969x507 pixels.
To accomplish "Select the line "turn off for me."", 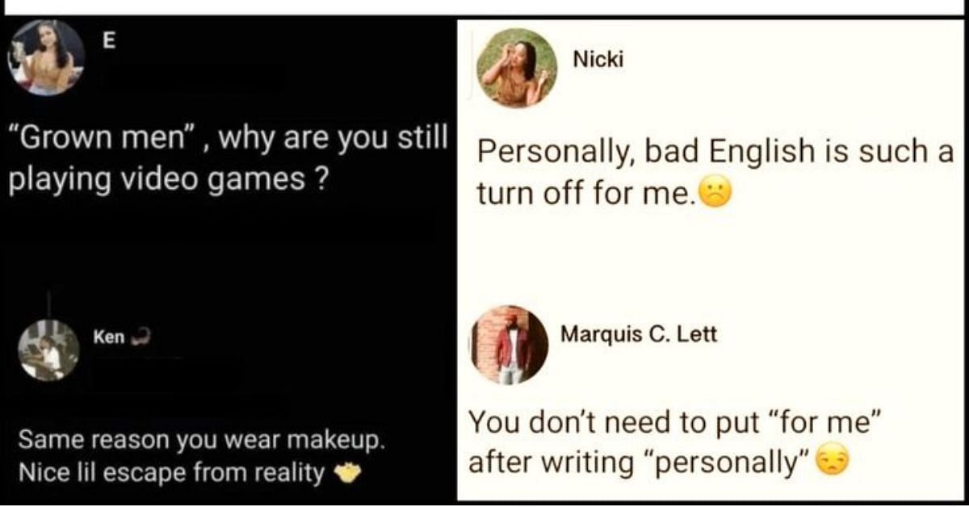I will click(585, 194).
